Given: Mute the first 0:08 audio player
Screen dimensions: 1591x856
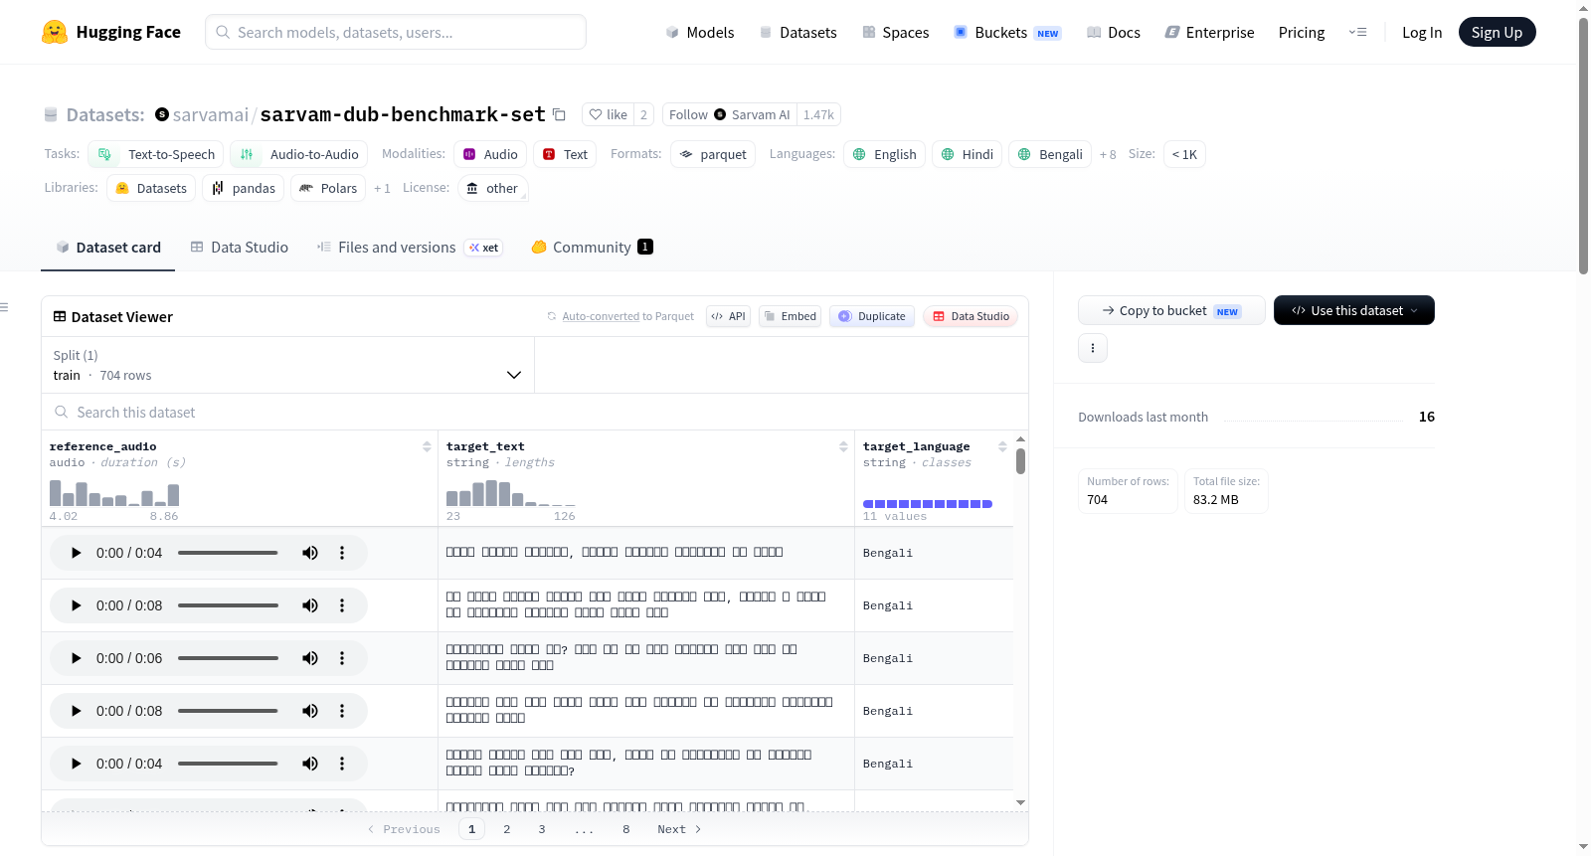Looking at the screenshot, I should [310, 605].
